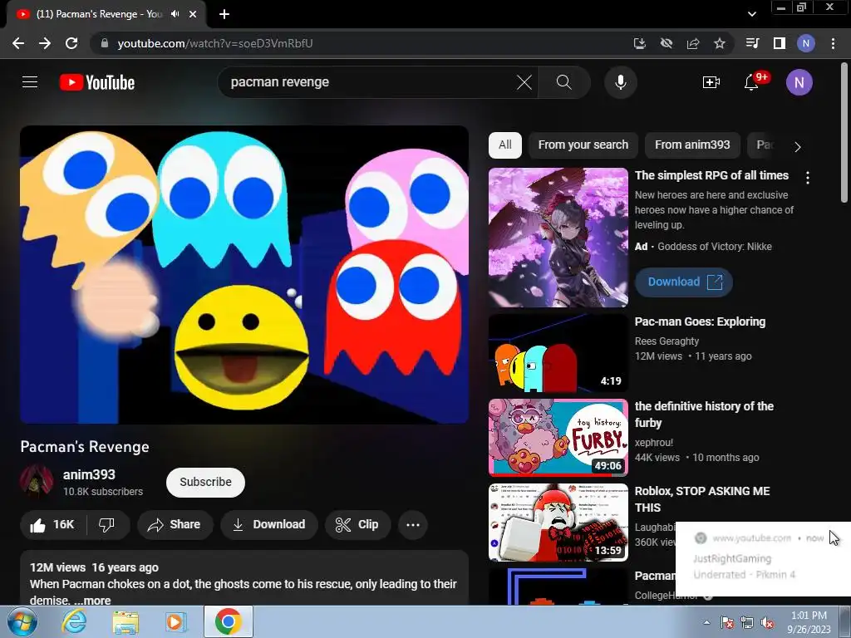
Task: Open the Chrome profile N icon
Action: (x=806, y=43)
